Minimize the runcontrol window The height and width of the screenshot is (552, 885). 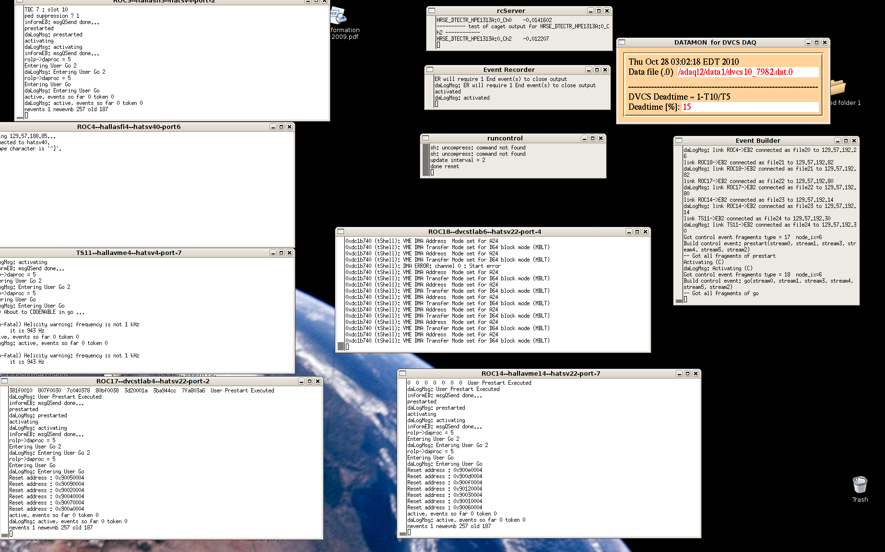pos(584,138)
